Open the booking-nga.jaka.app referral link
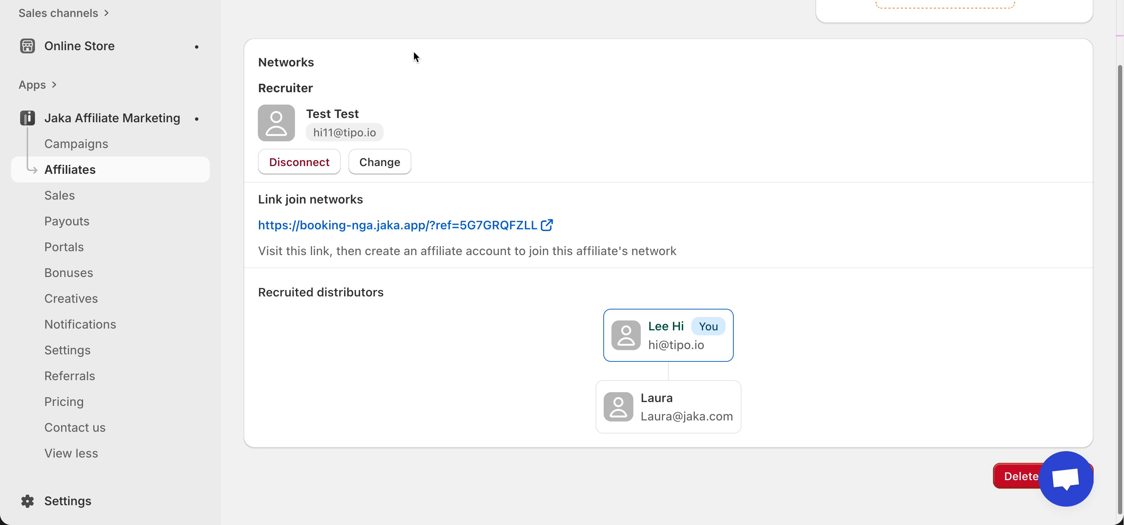The height and width of the screenshot is (525, 1124). 397,225
